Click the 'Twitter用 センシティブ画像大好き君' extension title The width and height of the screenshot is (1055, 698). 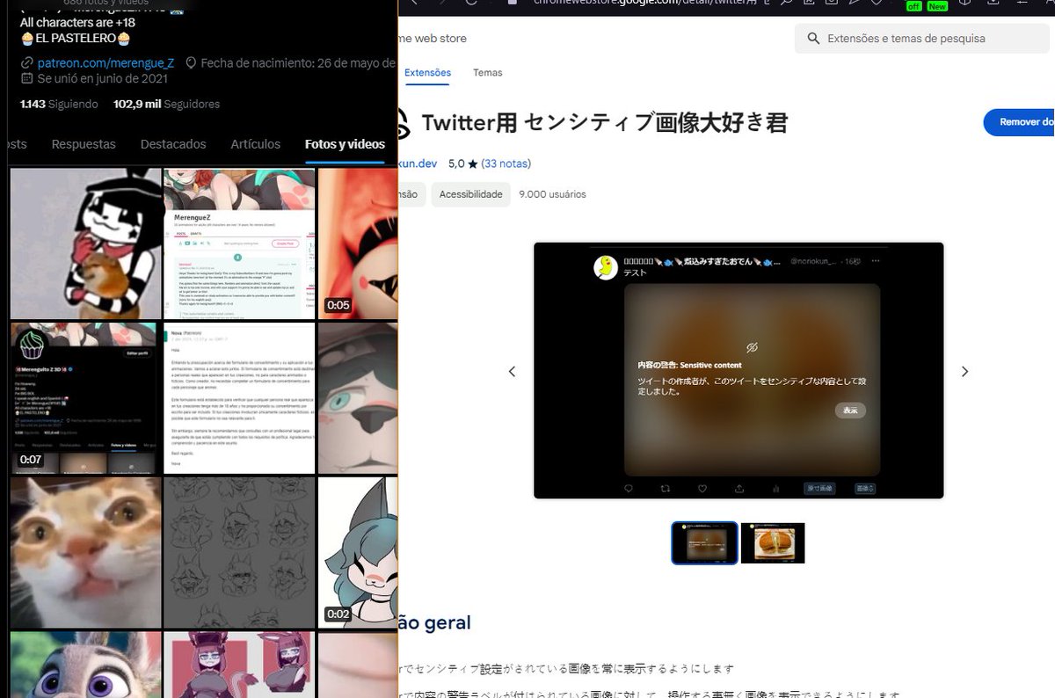point(604,122)
